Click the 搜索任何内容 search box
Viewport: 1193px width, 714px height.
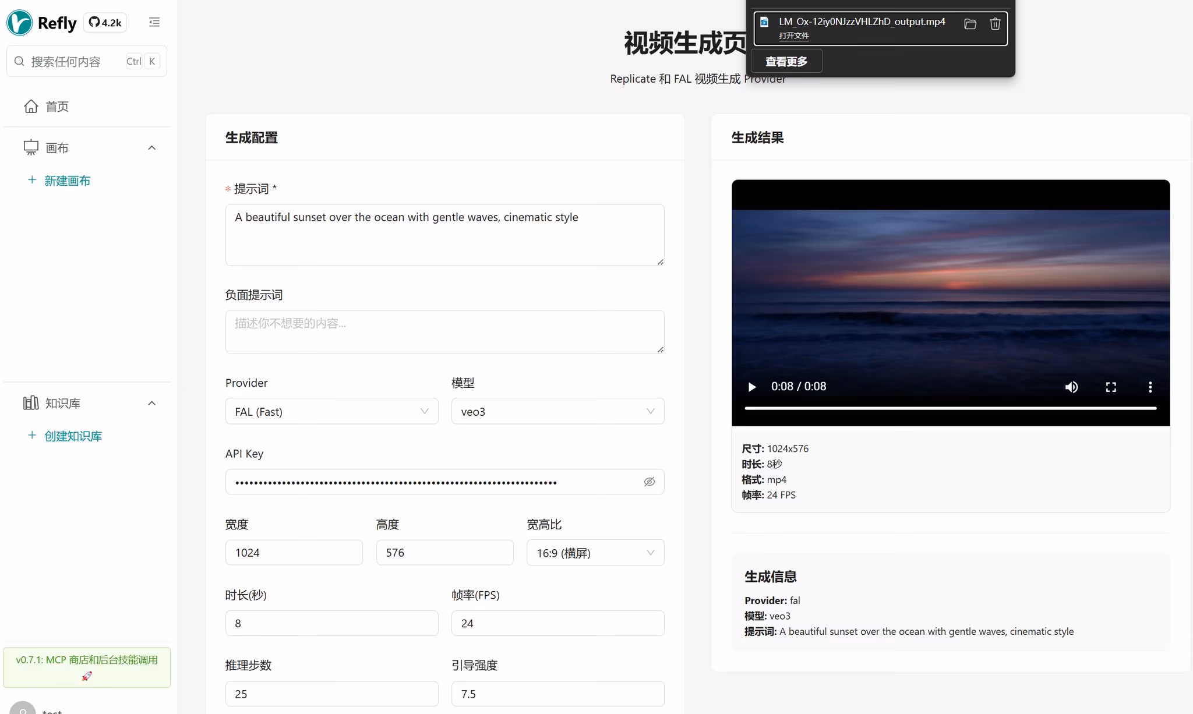point(87,61)
